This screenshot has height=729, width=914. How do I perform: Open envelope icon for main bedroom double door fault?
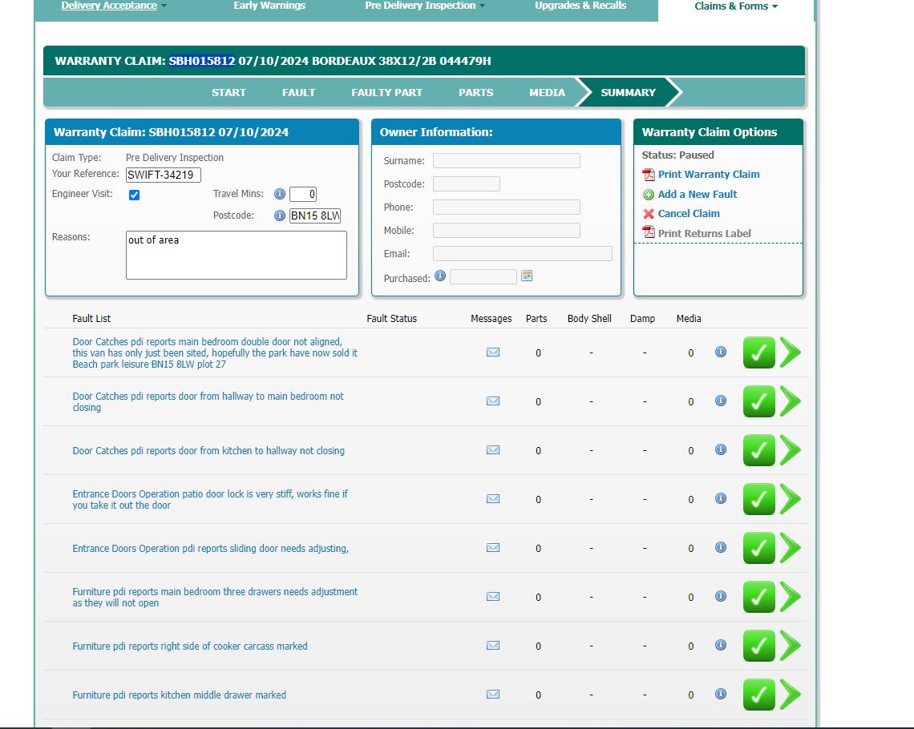coord(493,352)
